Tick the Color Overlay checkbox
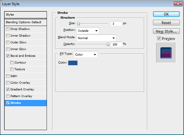Viewport: 184px width, 135px height. 8,83
